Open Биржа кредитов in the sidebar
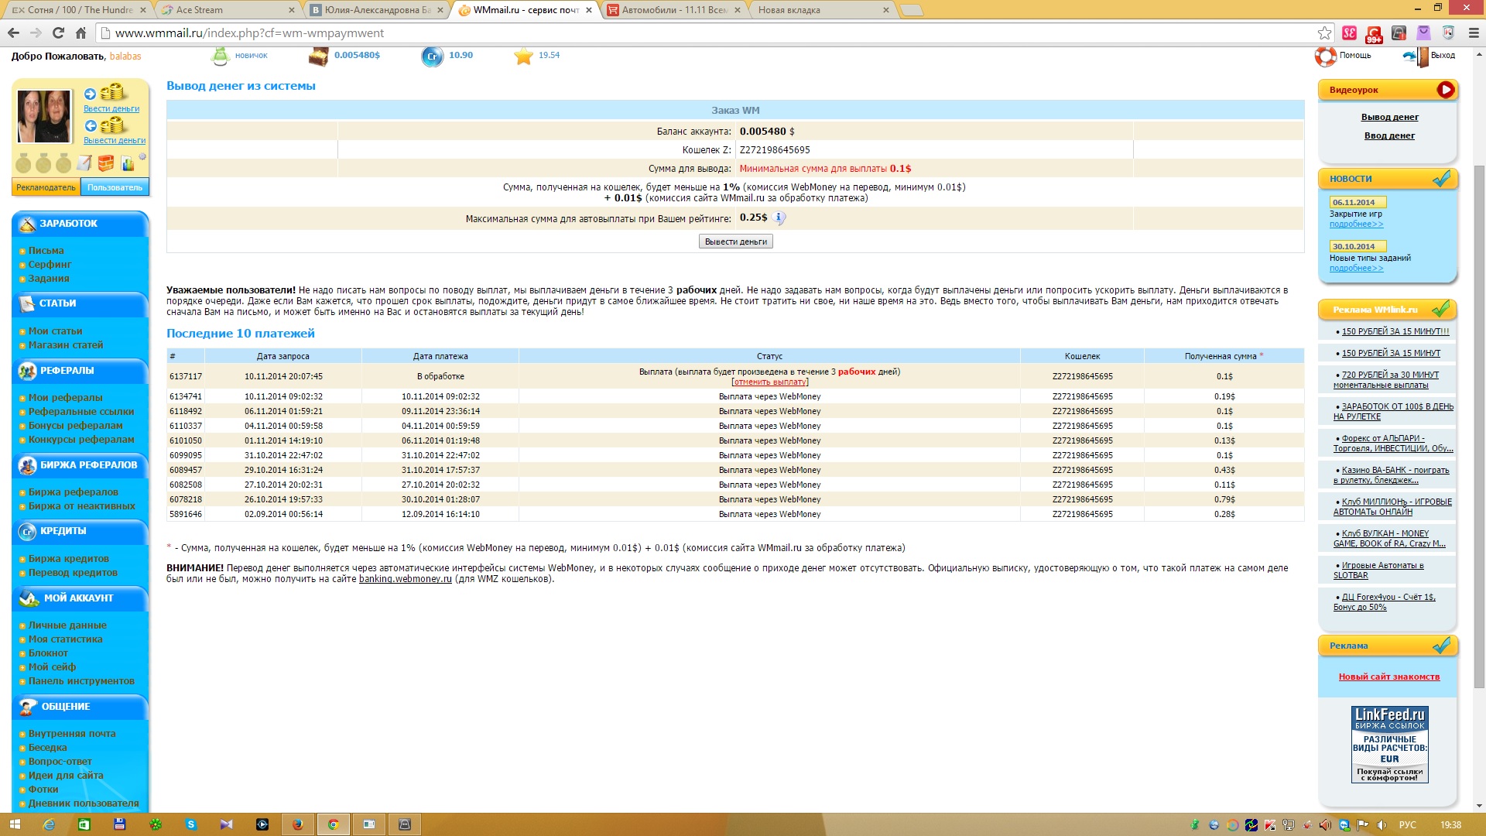This screenshot has height=836, width=1486. coord(69,559)
